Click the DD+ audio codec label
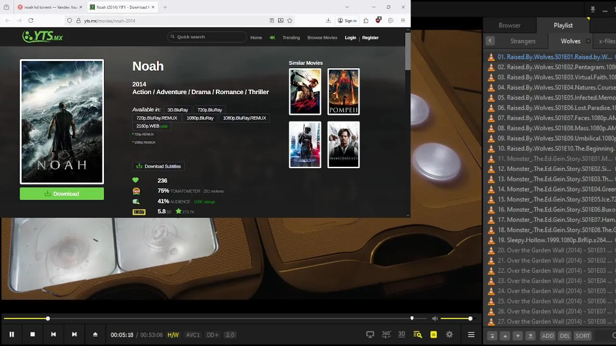Image resolution: width=616 pixels, height=346 pixels. [212, 335]
